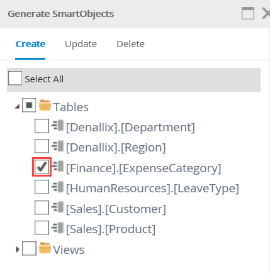
Task: Maximize the Generate SmartObjects dialog
Action: coord(248,13)
